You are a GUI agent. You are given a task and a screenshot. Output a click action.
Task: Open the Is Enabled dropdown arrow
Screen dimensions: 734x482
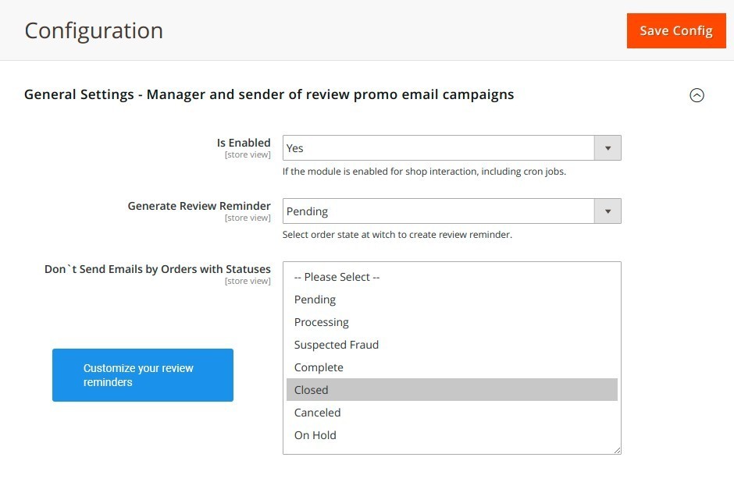pos(608,147)
